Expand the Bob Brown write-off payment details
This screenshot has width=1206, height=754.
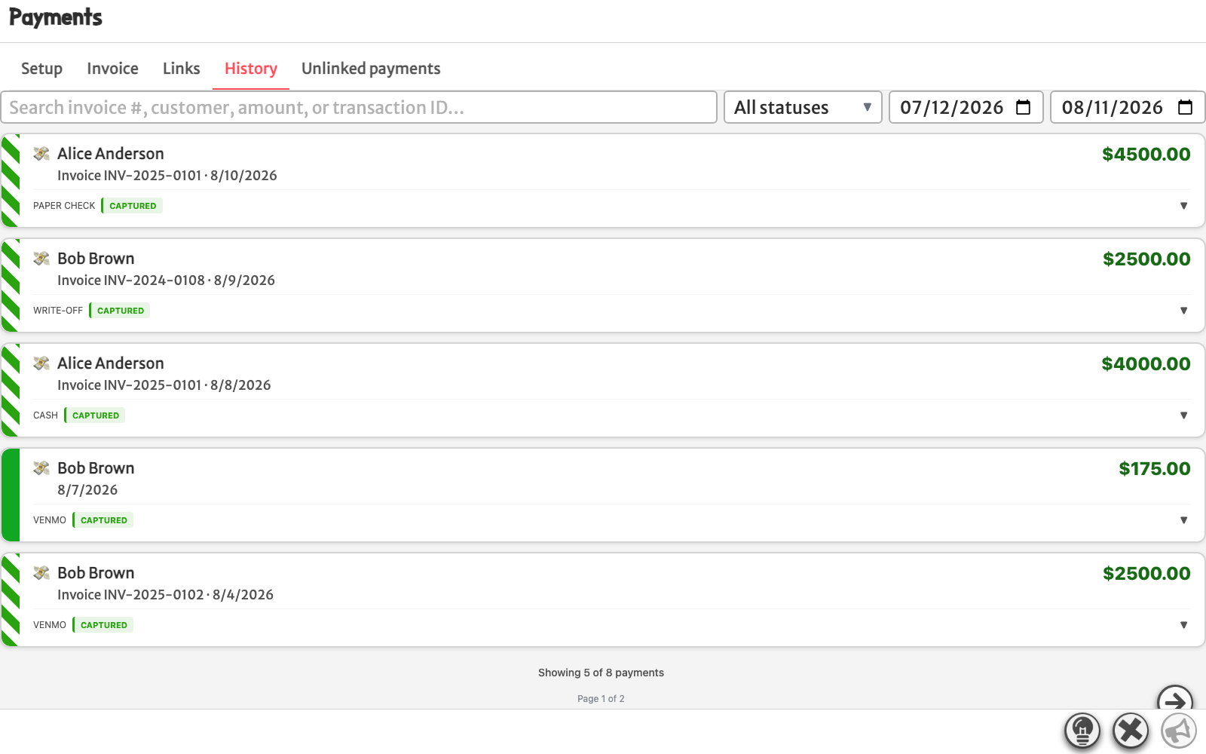[x=1183, y=311]
